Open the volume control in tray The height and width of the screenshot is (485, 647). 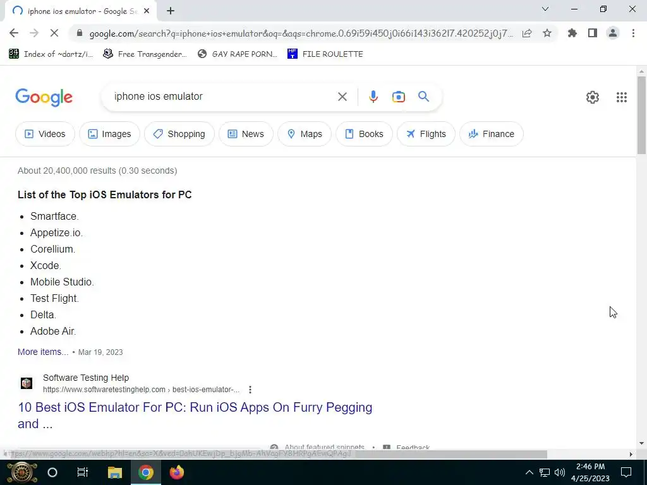tap(560, 472)
